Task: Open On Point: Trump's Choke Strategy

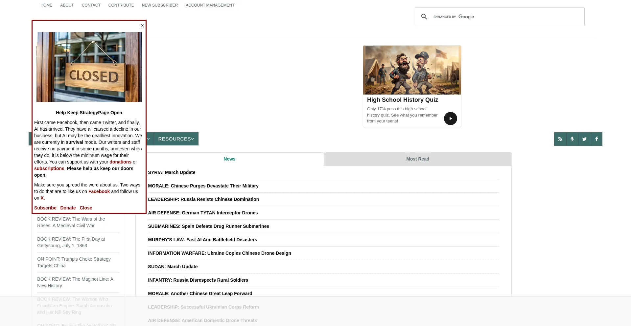Action: pyautogui.click(x=74, y=262)
